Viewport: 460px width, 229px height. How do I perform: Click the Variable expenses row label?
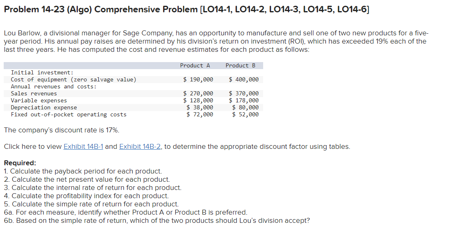click(x=39, y=100)
